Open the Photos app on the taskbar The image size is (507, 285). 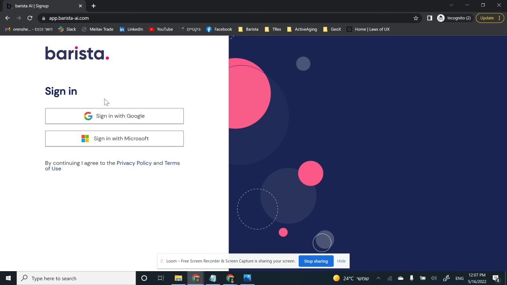coord(247,278)
